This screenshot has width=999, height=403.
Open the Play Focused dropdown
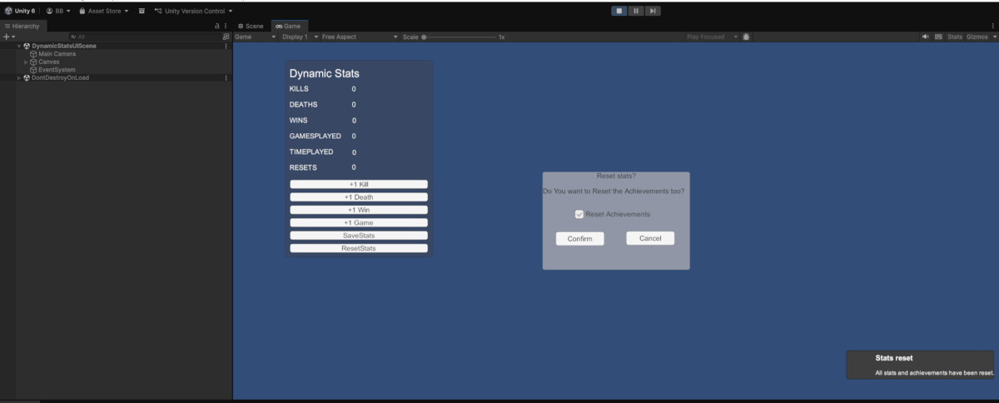(712, 37)
